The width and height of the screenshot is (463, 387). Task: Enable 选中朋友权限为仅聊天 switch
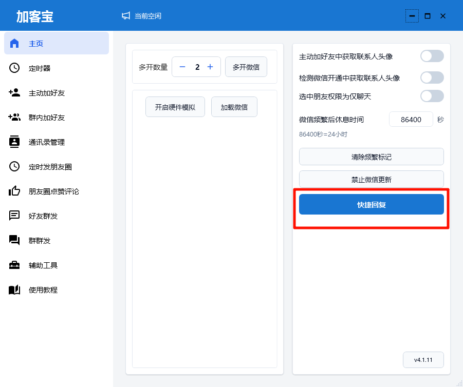coord(432,96)
